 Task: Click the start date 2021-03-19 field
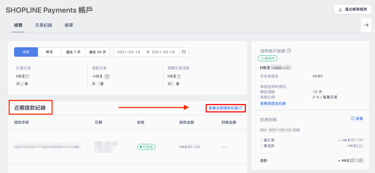tap(129, 52)
